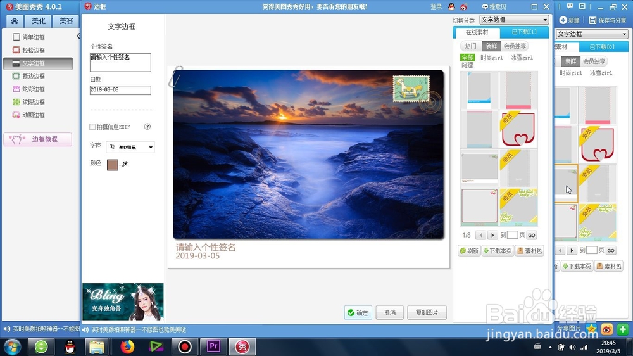Enable the 拍摄信息EXIF checkbox
The image size is (633, 356).
coord(92,127)
